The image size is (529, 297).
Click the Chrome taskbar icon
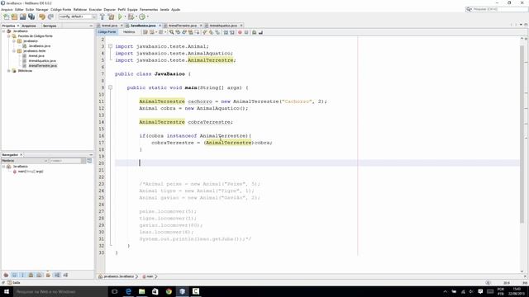[x=169, y=291]
